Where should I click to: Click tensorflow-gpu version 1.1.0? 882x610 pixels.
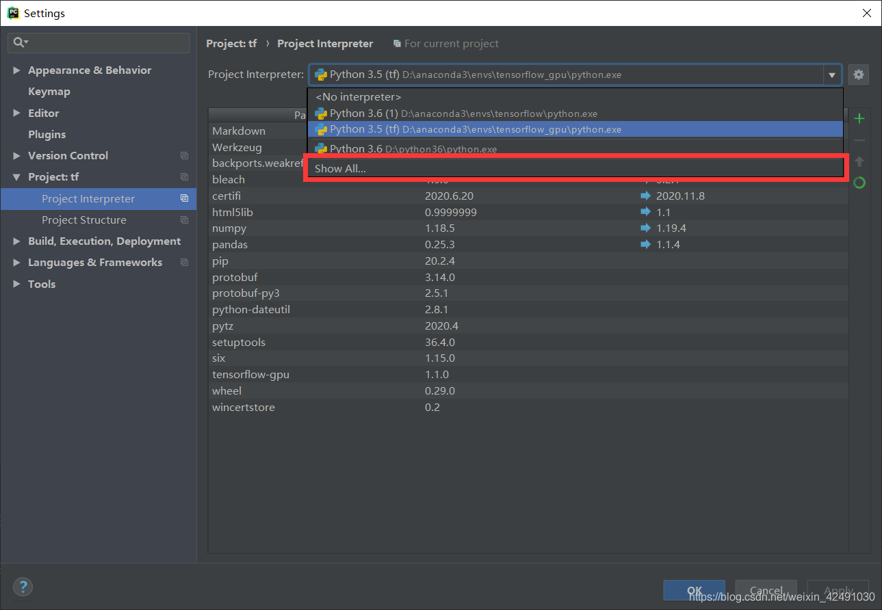coord(437,375)
